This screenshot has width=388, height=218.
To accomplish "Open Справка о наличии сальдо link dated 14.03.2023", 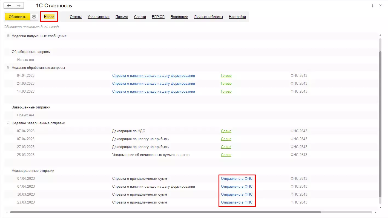I will tap(154, 91).
